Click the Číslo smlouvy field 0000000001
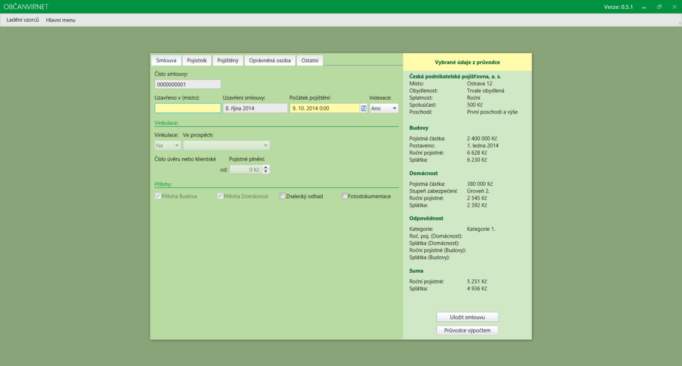682x366 pixels. click(187, 84)
